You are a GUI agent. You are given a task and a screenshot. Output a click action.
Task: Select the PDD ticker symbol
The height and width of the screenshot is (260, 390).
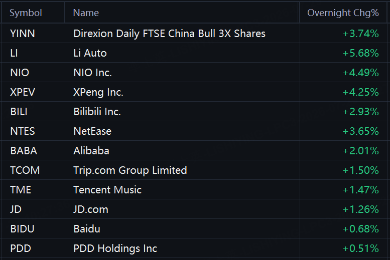pos(21,248)
